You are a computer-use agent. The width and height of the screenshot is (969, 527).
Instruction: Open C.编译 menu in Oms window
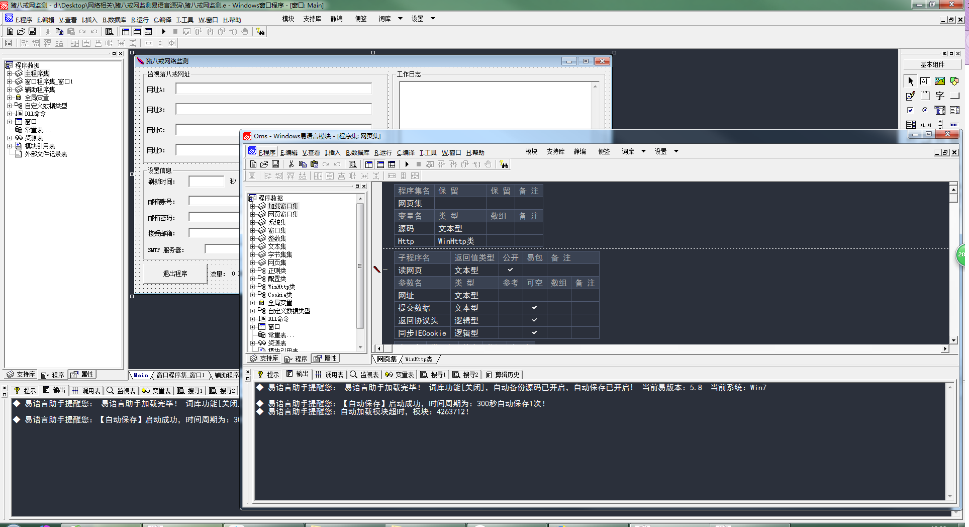(x=406, y=153)
